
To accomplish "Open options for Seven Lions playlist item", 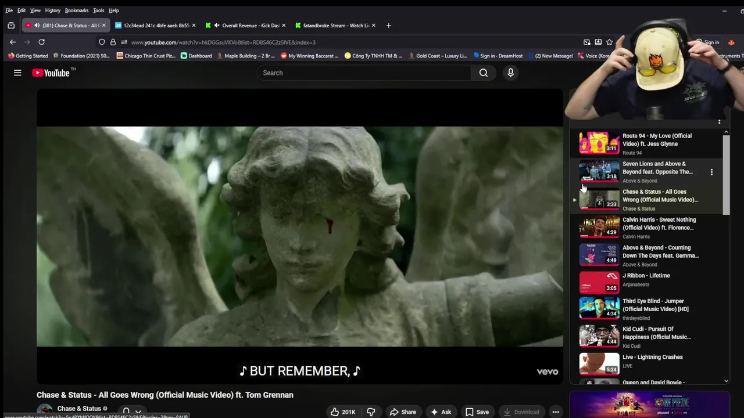I will [711, 172].
